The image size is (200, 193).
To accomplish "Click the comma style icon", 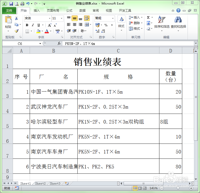I will point(112,25).
